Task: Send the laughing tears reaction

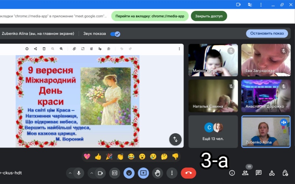Action: [131, 156]
